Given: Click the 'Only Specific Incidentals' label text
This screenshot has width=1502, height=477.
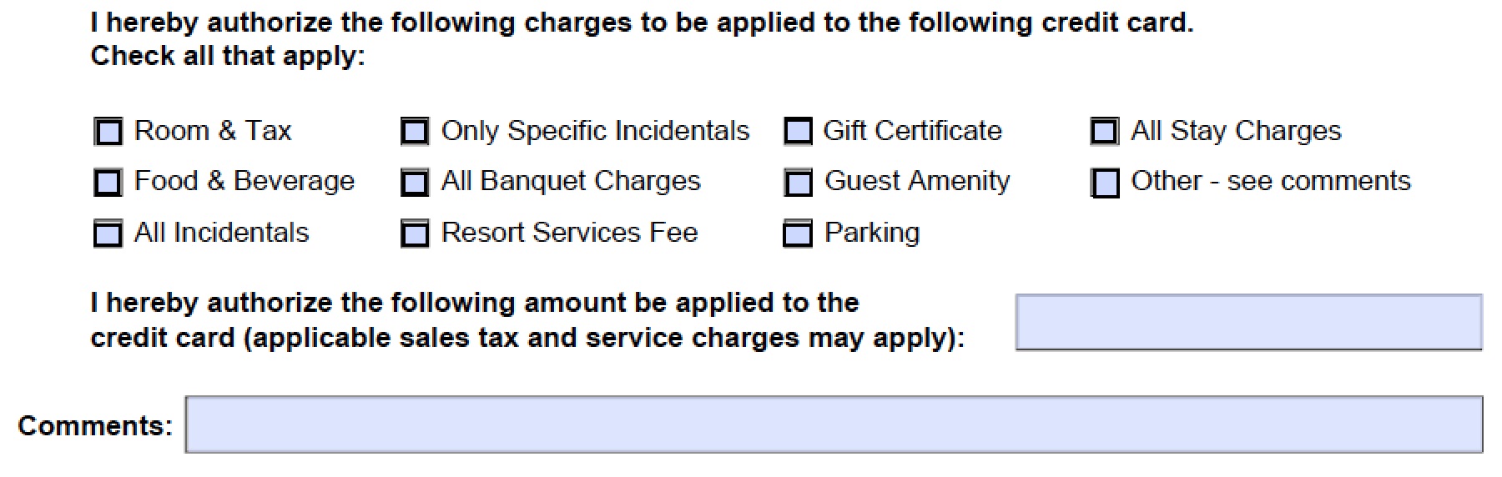Looking at the screenshot, I should click(595, 131).
